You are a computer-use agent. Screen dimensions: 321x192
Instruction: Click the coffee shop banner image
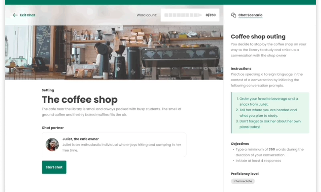pos(114,52)
